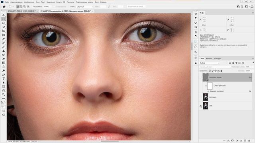Open the Layers panel flyout menu
This screenshot has height=143, width=255.
click(253, 58)
